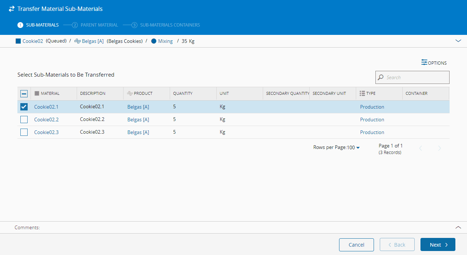Click the transfer arrows icon in title

point(12,9)
